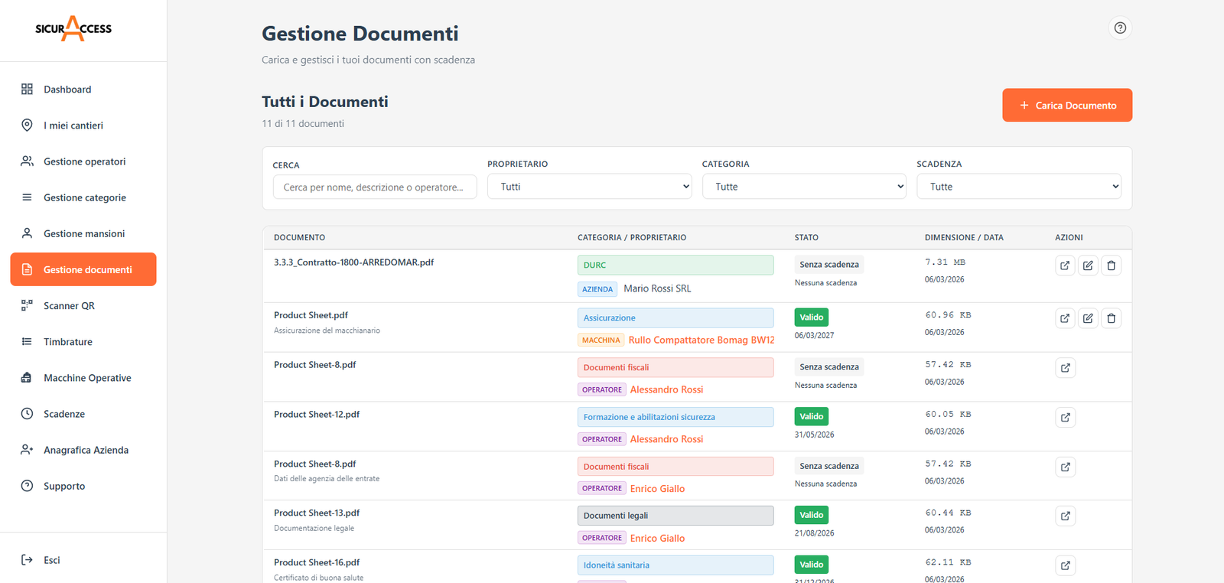The height and width of the screenshot is (583, 1224).
Task: Open Scanner QR from sidebar
Action: pos(69,306)
